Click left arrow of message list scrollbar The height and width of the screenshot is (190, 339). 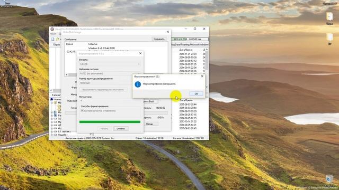[67, 75]
